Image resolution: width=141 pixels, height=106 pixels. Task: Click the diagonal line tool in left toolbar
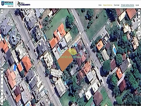coord(2,99)
